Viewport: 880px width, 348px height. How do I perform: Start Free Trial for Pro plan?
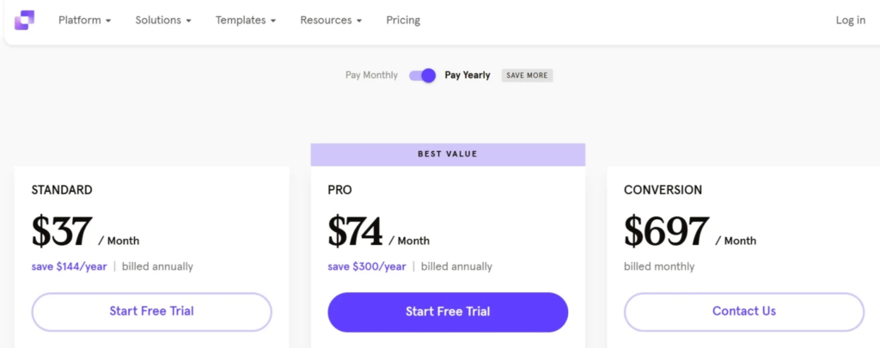[448, 312]
